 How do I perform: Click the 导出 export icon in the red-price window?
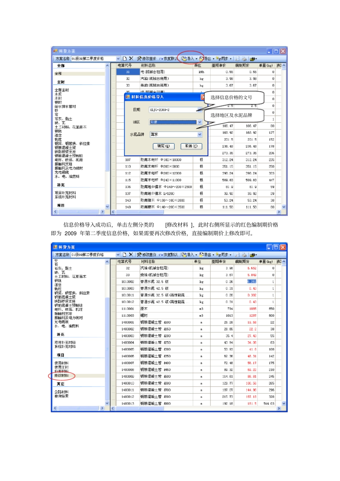pyautogui.click(x=201, y=255)
